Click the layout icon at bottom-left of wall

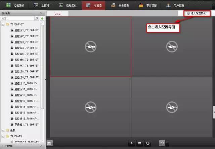point(50,143)
